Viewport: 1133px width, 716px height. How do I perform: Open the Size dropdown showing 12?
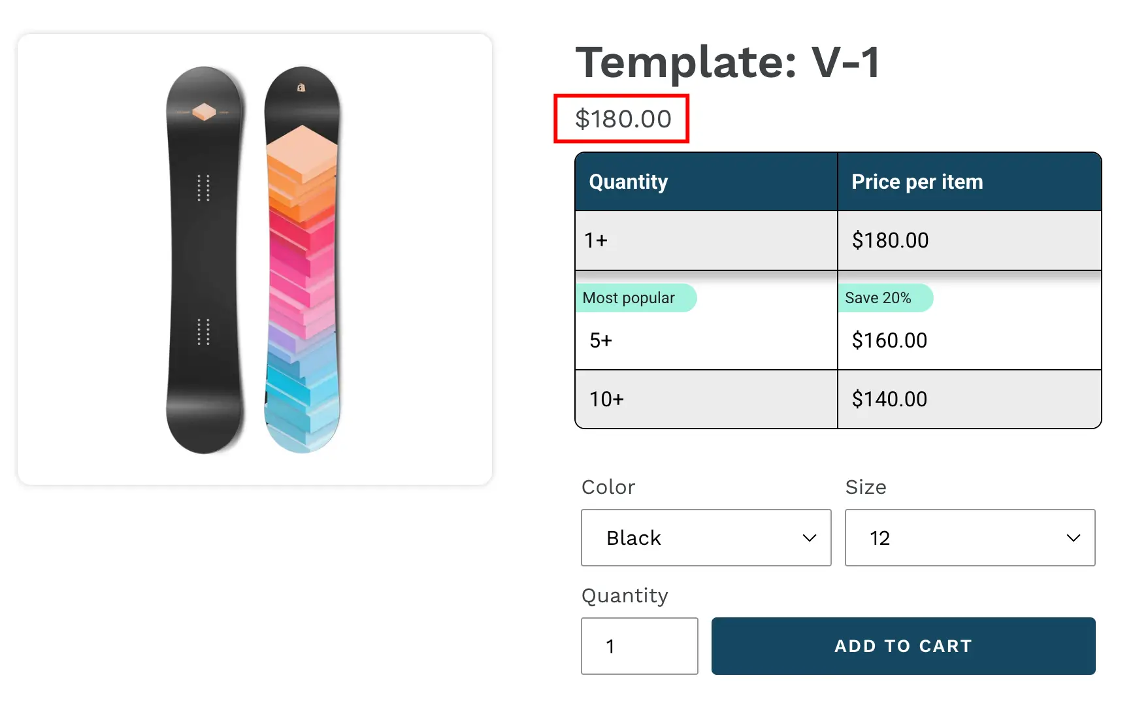[x=970, y=538]
